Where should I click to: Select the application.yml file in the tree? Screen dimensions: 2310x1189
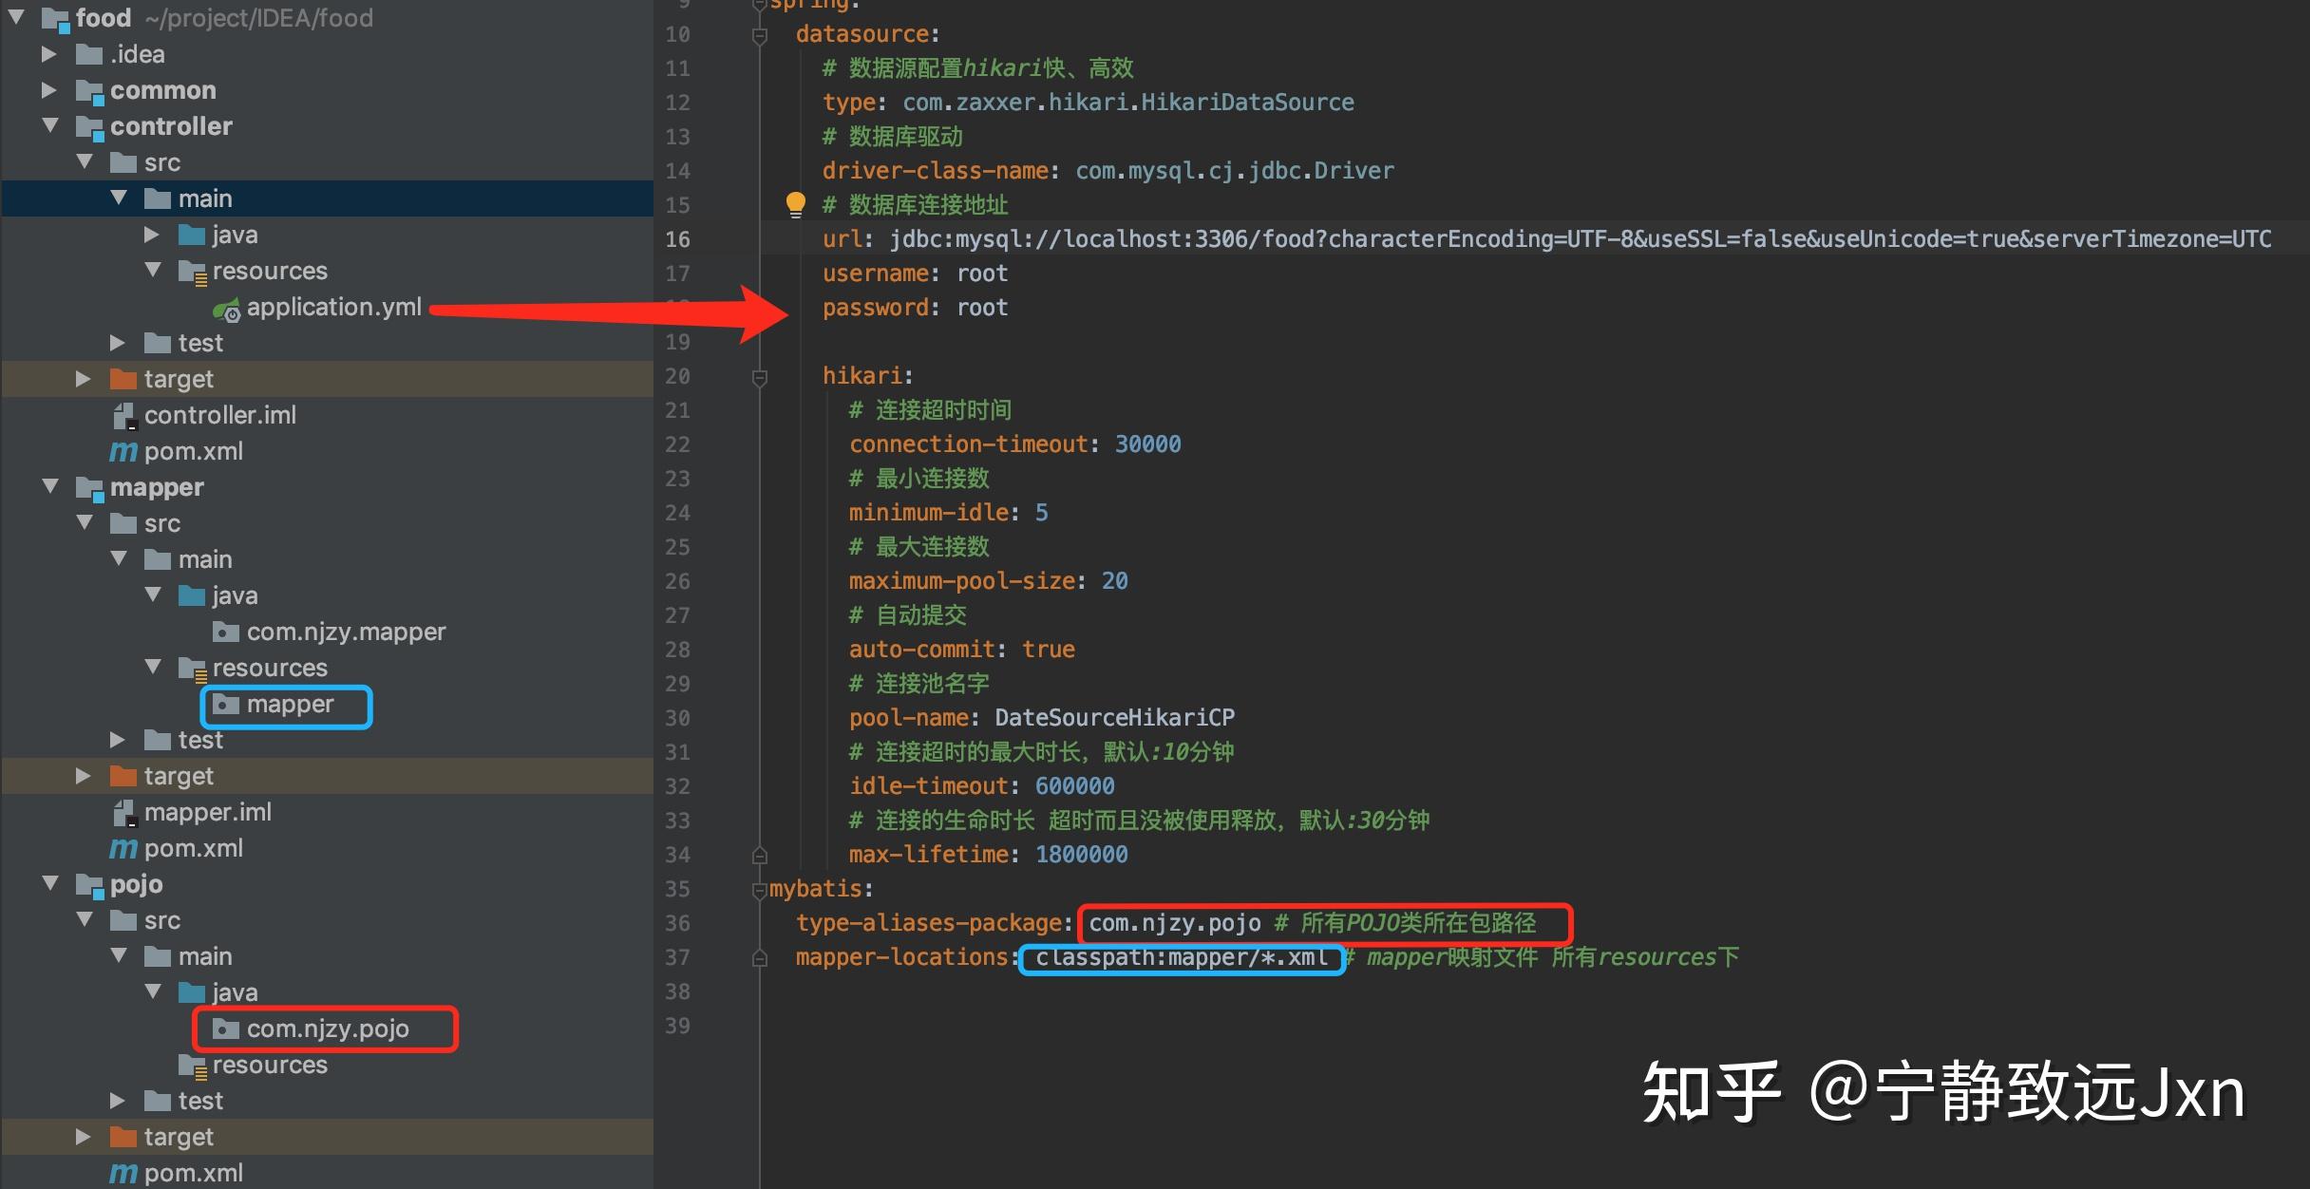[333, 308]
